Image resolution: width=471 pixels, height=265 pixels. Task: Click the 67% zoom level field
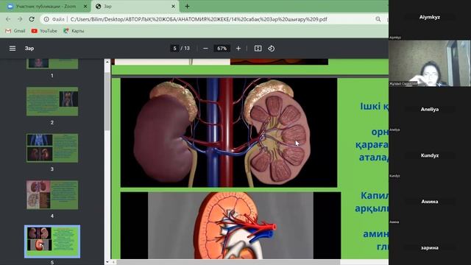click(222, 49)
